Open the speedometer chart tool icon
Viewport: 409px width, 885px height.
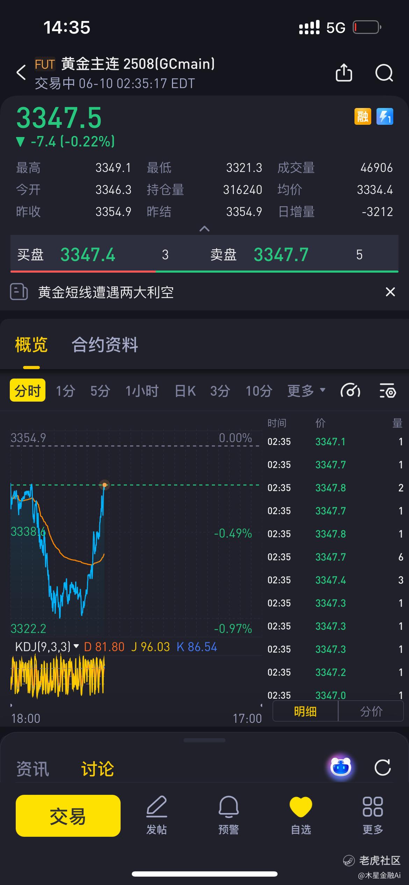pyautogui.click(x=350, y=391)
